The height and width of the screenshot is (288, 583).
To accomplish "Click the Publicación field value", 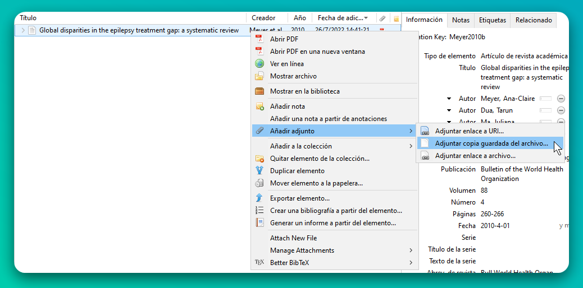I will click(522, 174).
